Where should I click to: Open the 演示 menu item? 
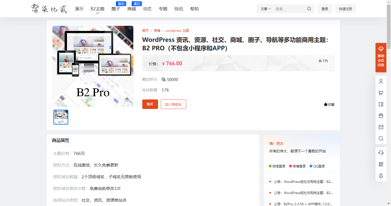79,9
